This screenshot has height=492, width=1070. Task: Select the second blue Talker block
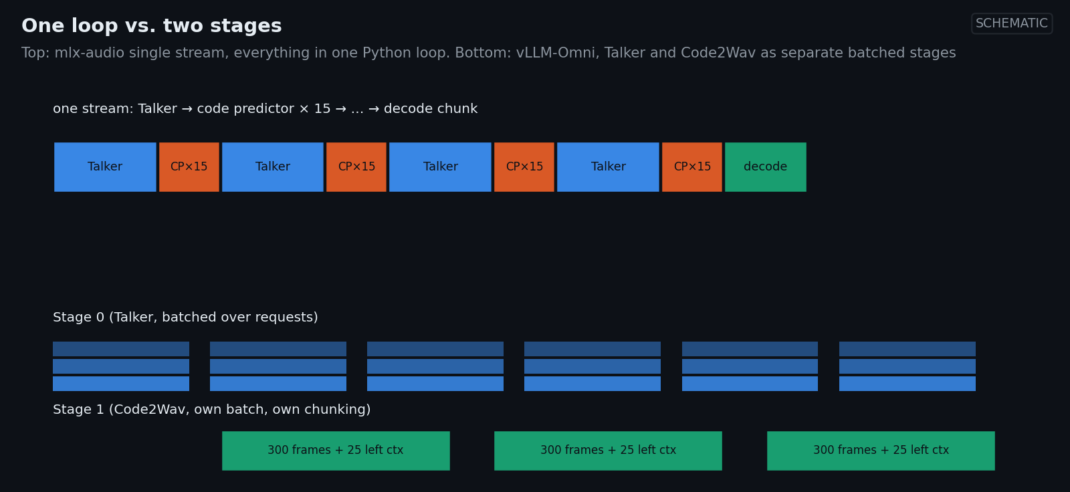(x=273, y=167)
